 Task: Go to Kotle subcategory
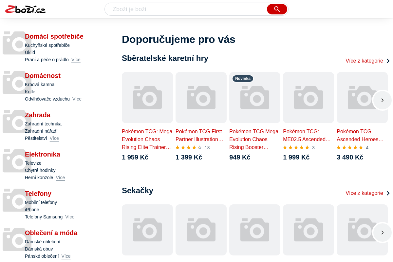30,92
